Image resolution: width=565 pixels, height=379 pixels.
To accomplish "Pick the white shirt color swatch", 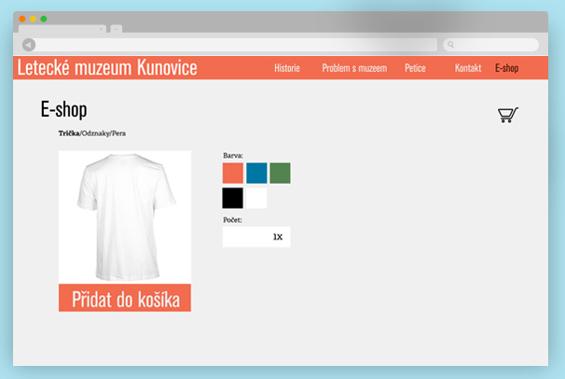I will pos(256,198).
